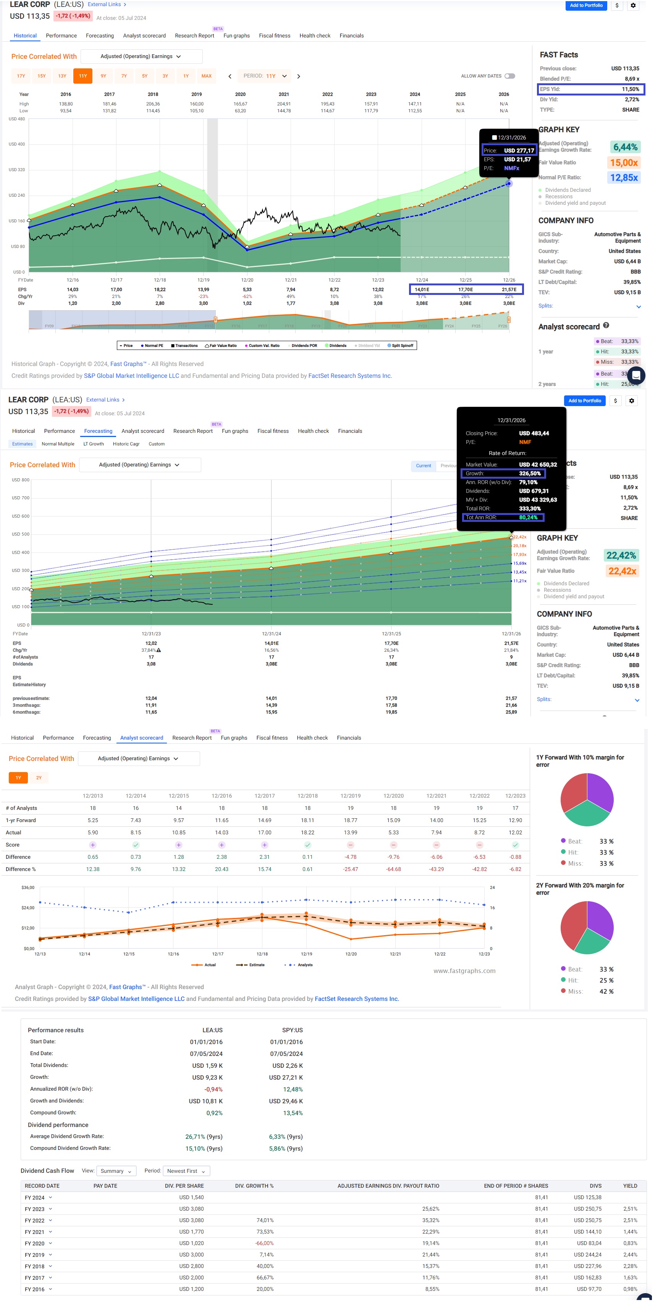Click Add to Portfolio above Historical tab row

pos(586,6)
